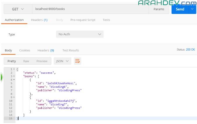Open the GET method dropdown
Screen dimensions: 197x124
[18, 9]
